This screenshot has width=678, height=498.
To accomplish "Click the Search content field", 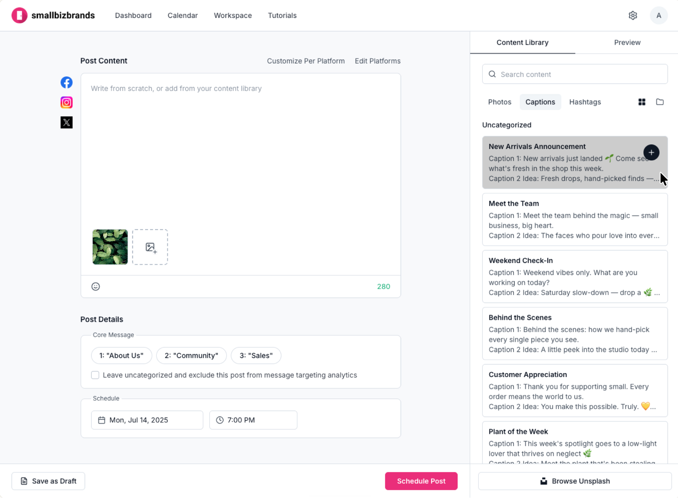I will (x=575, y=74).
